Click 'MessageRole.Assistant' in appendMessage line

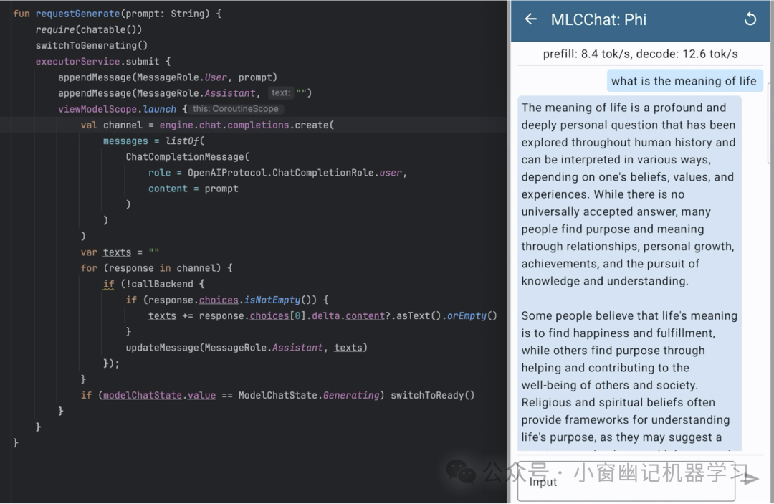point(196,93)
